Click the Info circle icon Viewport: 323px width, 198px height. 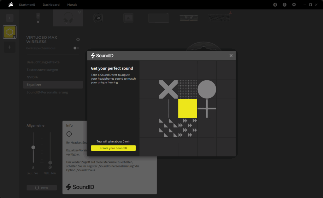point(69,134)
